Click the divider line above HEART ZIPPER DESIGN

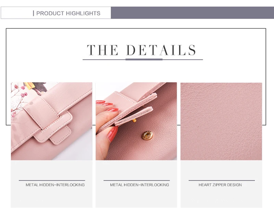pyautogui.click(x=222, y=180)
